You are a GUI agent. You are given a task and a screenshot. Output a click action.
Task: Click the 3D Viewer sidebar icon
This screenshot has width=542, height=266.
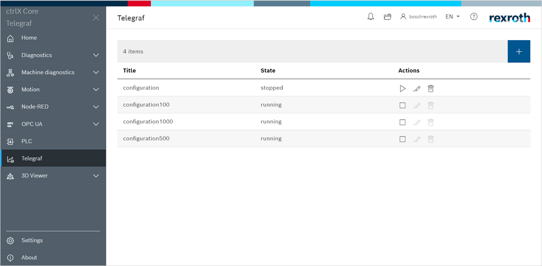tap(10, 176)
